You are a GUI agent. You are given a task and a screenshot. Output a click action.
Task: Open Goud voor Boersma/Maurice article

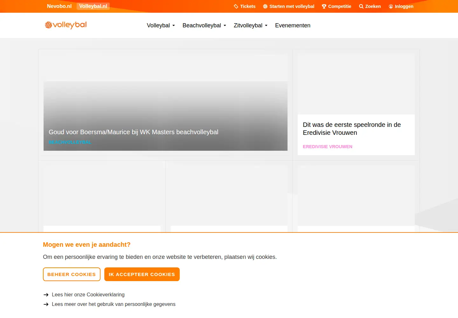click(x=133, y=132)
